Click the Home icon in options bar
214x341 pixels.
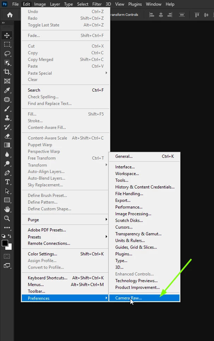click(10, 15)
